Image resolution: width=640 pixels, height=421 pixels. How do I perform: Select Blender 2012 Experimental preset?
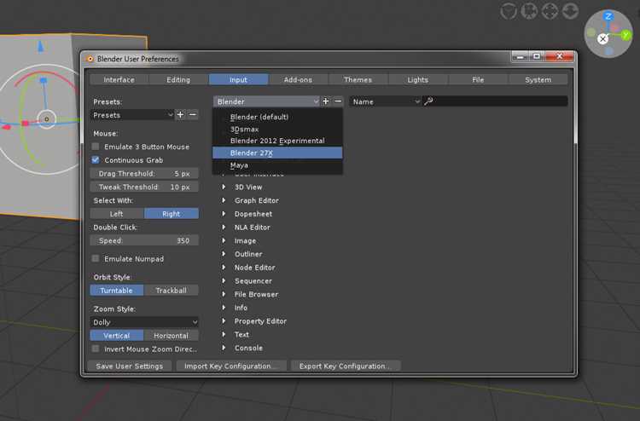click(277, 141)
